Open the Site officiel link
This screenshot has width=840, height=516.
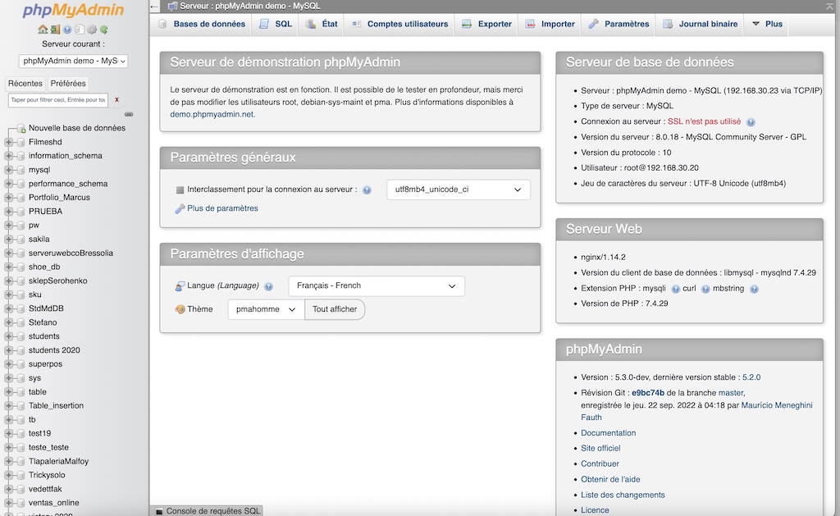[x=600, y=449]
